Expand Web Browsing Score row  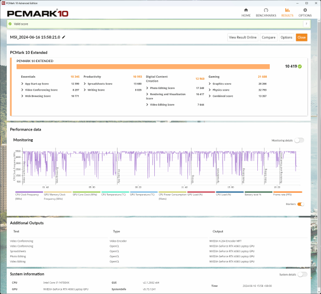(22, 96)
